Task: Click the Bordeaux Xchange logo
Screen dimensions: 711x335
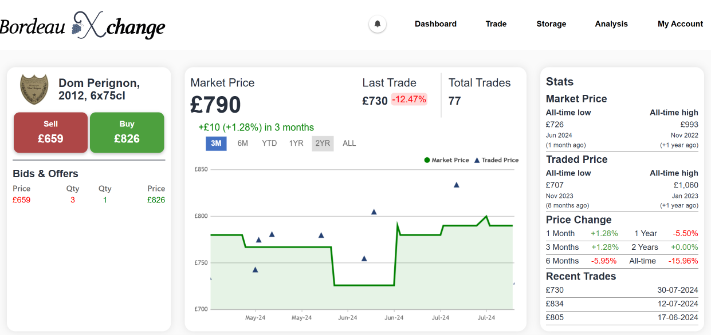Action: coord(82,25)
